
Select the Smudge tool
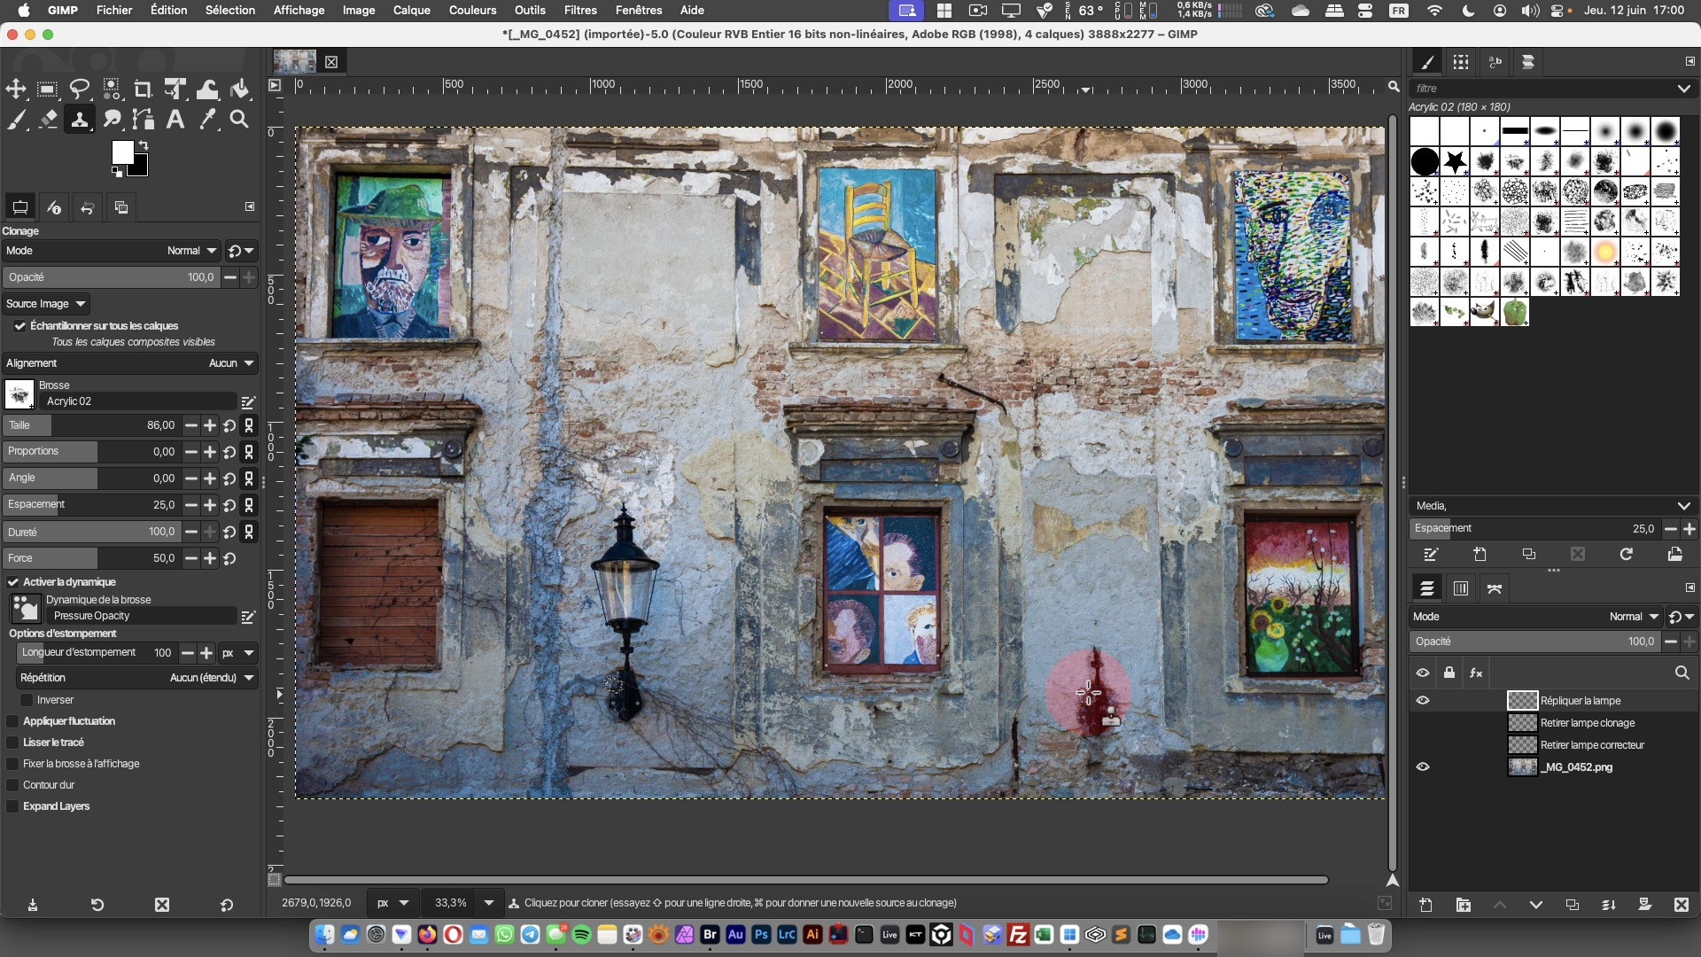pyautogui.click(x=112, y=120)
